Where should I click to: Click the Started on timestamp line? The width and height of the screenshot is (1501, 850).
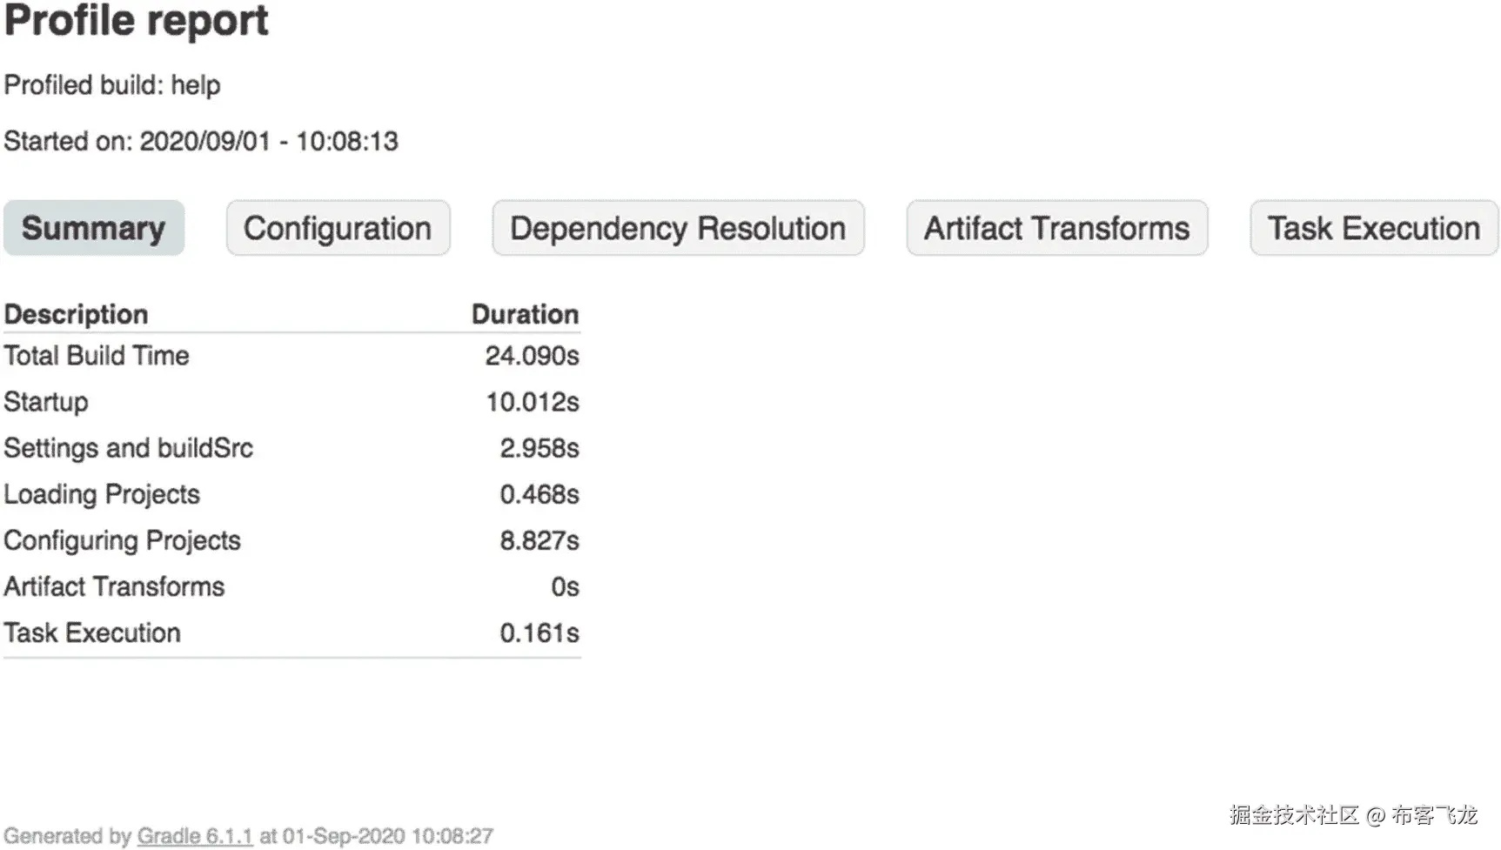point(201,141)
